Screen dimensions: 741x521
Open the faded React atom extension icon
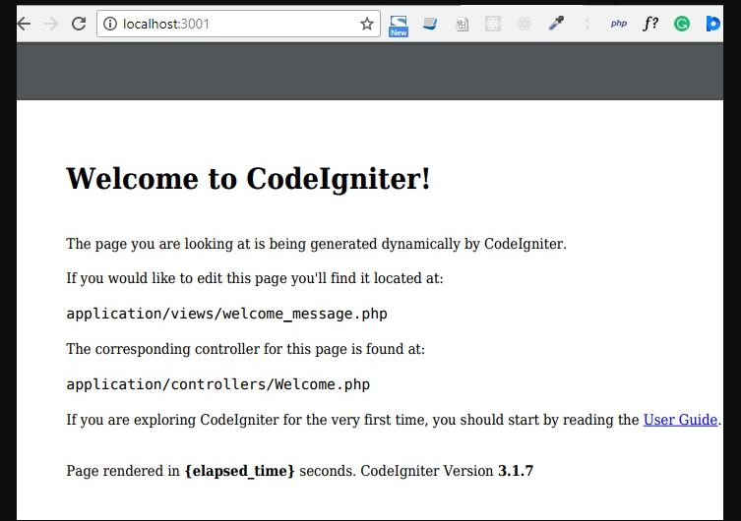525,24
